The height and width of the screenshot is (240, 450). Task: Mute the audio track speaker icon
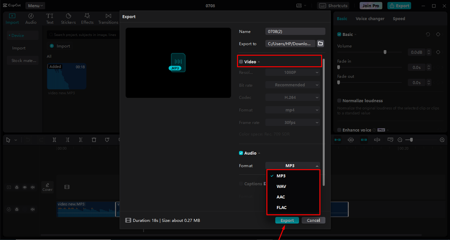click(33, 209)
